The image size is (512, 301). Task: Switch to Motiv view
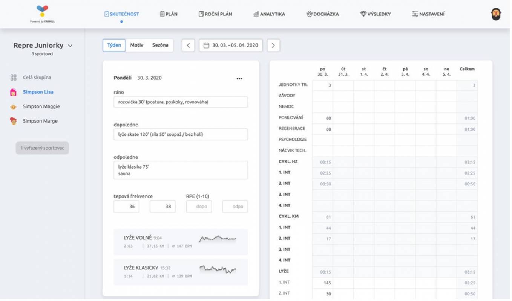pos(136,45)
